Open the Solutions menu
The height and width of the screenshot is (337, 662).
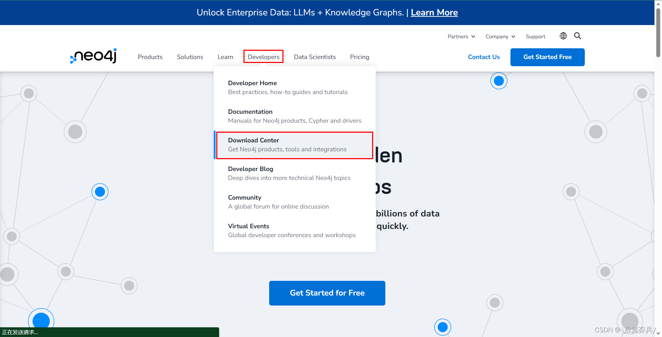tap(190, 57)
